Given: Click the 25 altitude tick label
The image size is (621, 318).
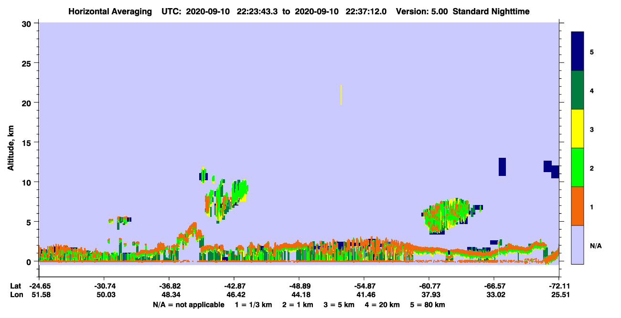Looking at the screenshot, I should (28, 63).
